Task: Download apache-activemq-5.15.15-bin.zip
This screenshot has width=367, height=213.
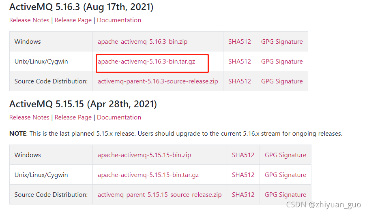Action: (x=144, y=155)
